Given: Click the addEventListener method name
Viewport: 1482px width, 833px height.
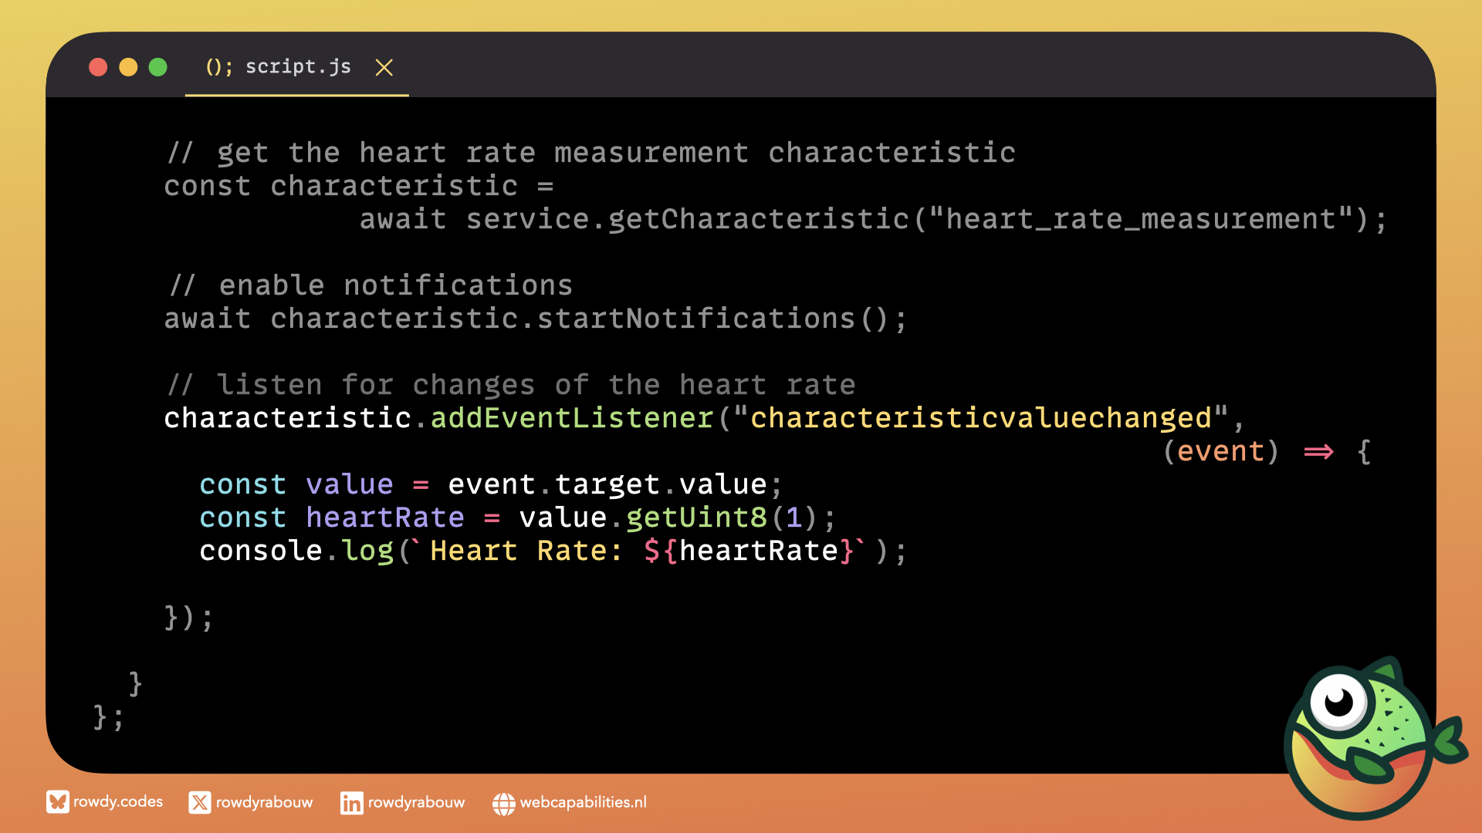Looking at the screenshot, I should [571, 418].
